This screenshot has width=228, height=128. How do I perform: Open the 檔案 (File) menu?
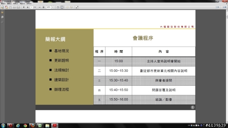[x=3, y=4]
